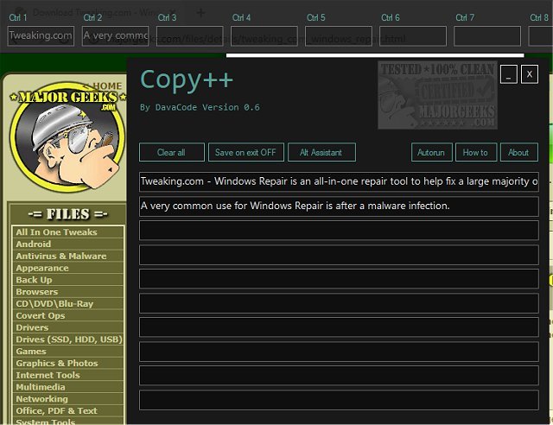
Task: Open the How to guide
Action: [476, 152]
